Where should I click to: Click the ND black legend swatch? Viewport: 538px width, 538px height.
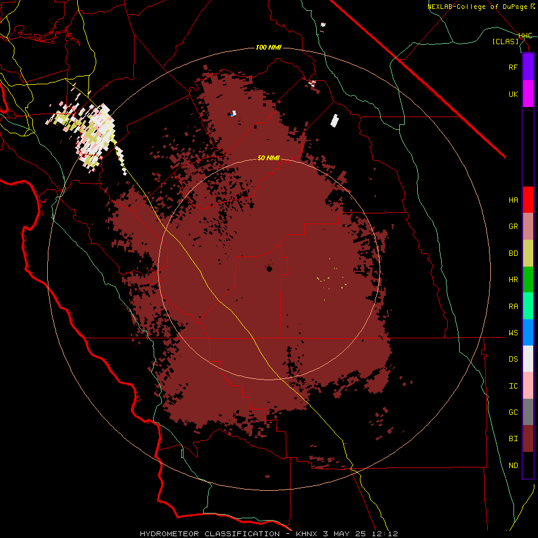point(528,465)
